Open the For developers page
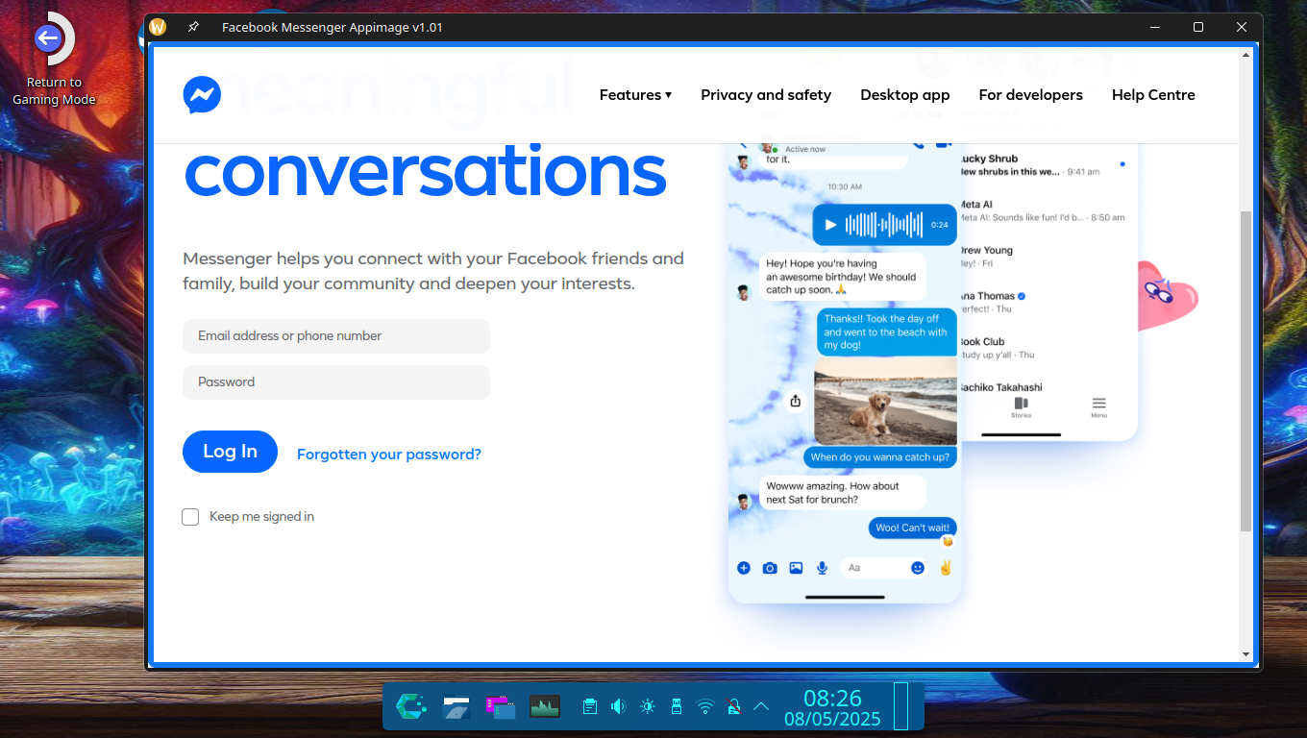This screenshot has height=738, width=1307. 1030,95
